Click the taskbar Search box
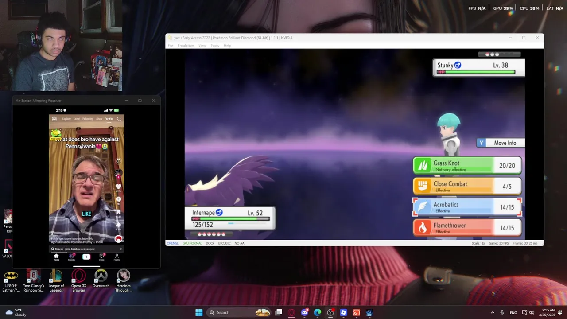The height and width of the screenshot is (319, 567). tap(240, 313)
